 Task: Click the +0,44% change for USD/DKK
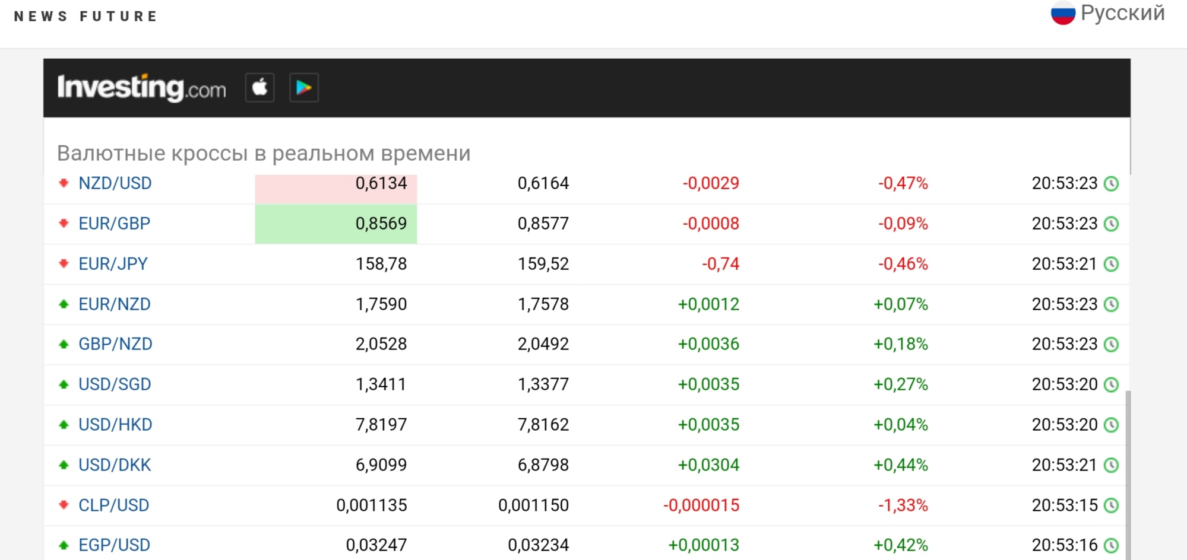click(x=901, y=465)
